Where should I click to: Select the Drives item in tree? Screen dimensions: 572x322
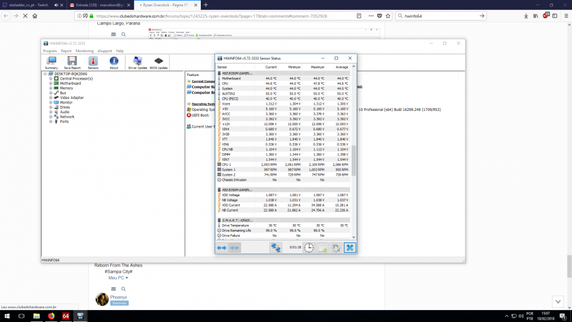(x=65, y=107)
